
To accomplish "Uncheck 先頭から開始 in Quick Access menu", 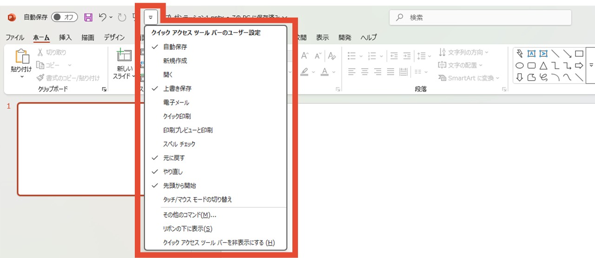I will point(216,185).
